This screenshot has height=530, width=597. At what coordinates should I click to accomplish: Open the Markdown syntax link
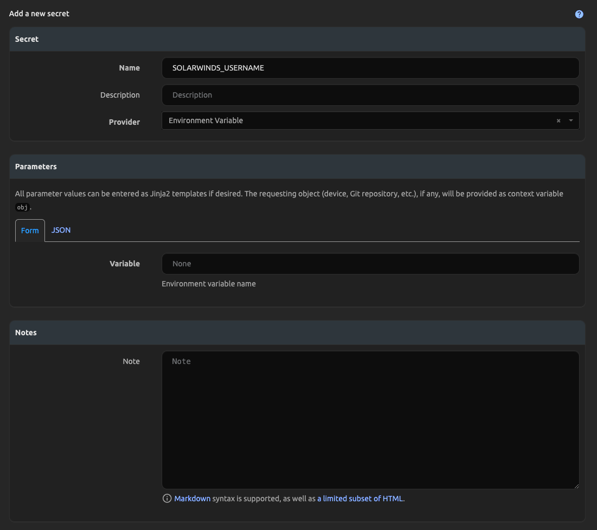(x=192, y=499)
